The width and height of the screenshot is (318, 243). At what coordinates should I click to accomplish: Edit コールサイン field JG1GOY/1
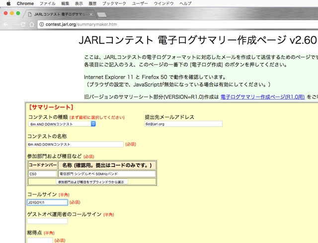coord(47,202)
